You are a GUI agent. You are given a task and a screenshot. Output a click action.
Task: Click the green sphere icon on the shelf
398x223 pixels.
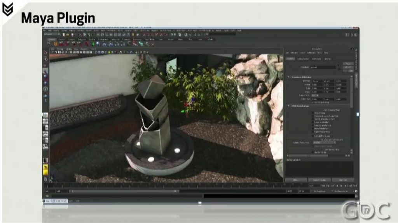[x=93, y=44]
